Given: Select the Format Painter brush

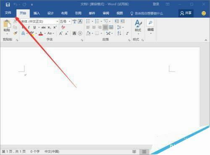Looking at the screenshot, I should [x=15, y=33].
